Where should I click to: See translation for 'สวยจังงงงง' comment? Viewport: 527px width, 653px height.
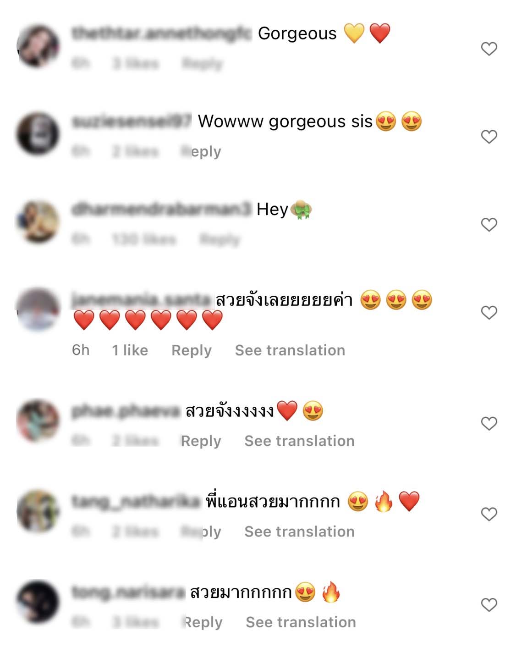(x=300, y=441)
